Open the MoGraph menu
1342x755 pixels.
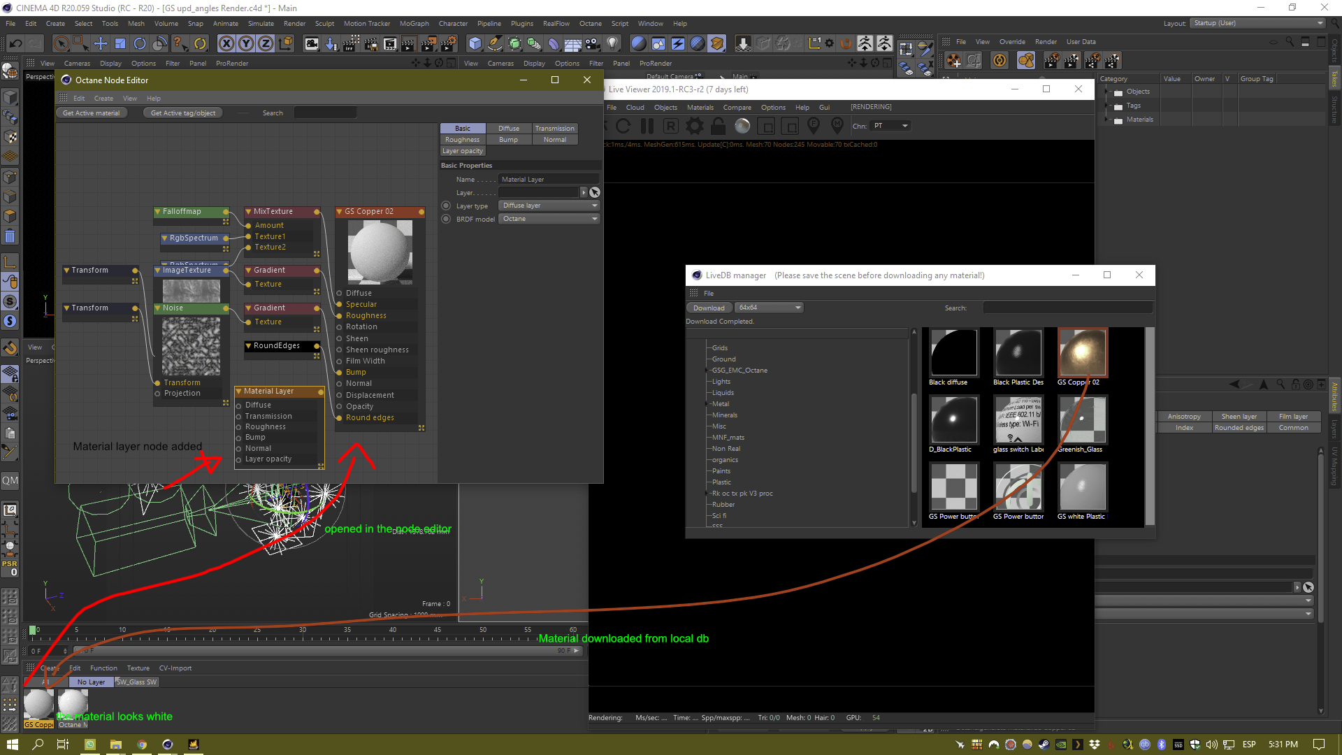tap(414, 23)
